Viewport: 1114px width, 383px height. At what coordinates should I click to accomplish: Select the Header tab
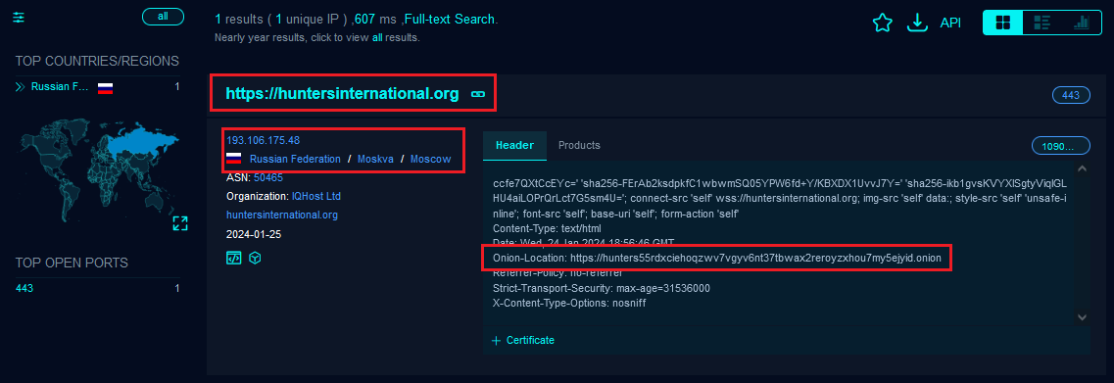click(514, 145)
